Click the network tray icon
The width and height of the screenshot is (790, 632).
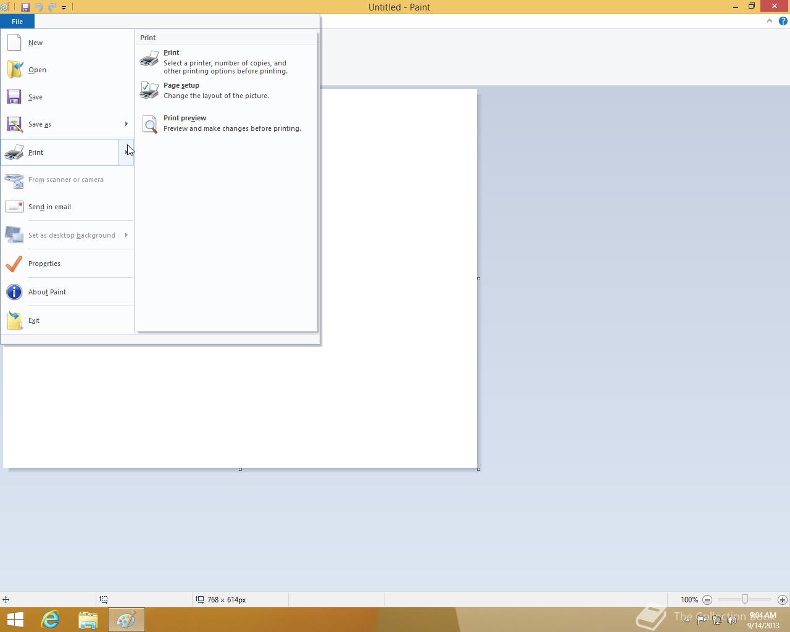click(717, 620)
